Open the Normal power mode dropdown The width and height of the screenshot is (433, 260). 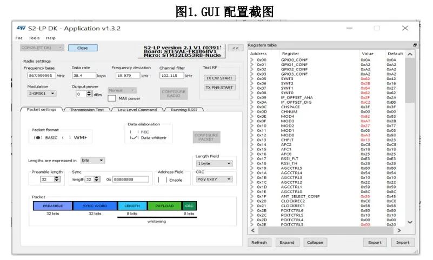coord(122,90)
